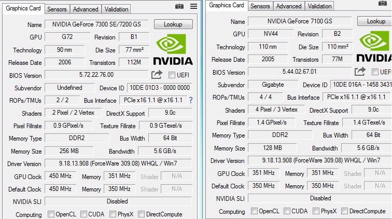
Task: Select Graphics Card tab in left window
Action: click(23, 8)
